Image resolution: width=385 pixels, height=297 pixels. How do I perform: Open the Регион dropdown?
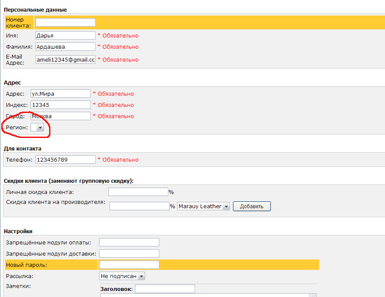37,128
